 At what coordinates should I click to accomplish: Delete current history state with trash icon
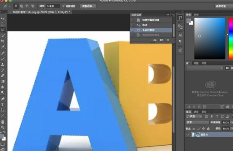point(168,40)
